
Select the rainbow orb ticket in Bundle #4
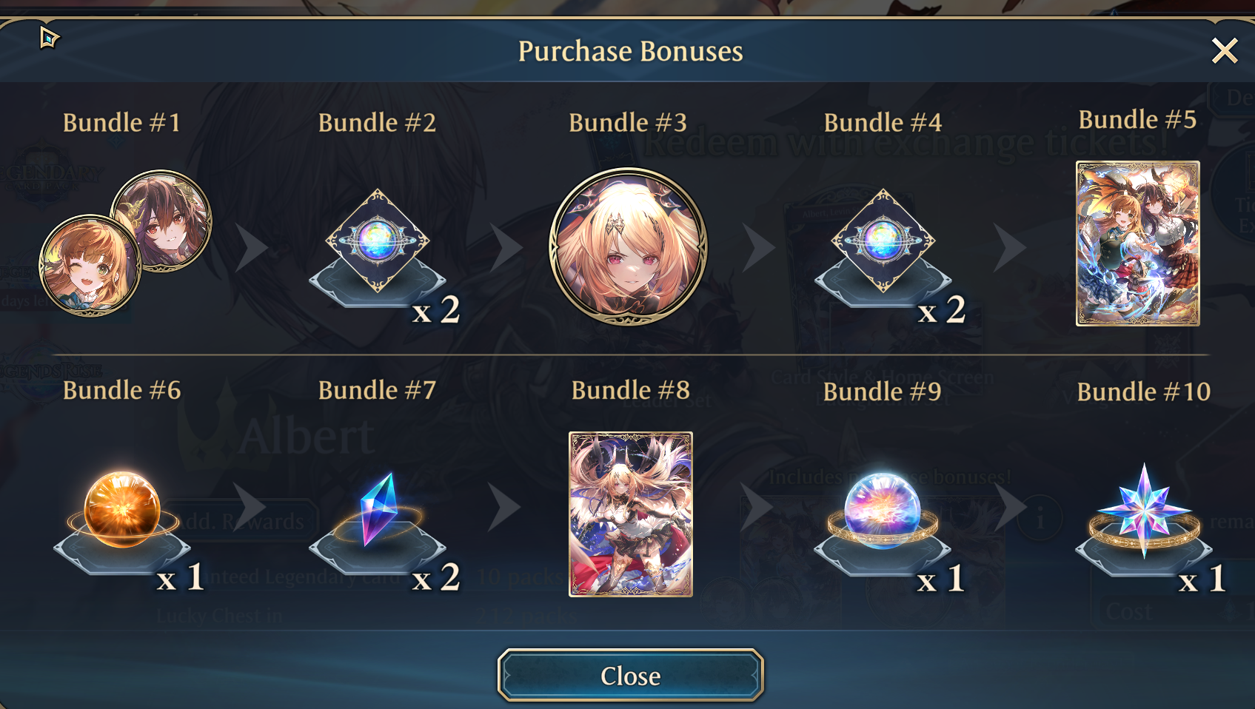(883, 241)
